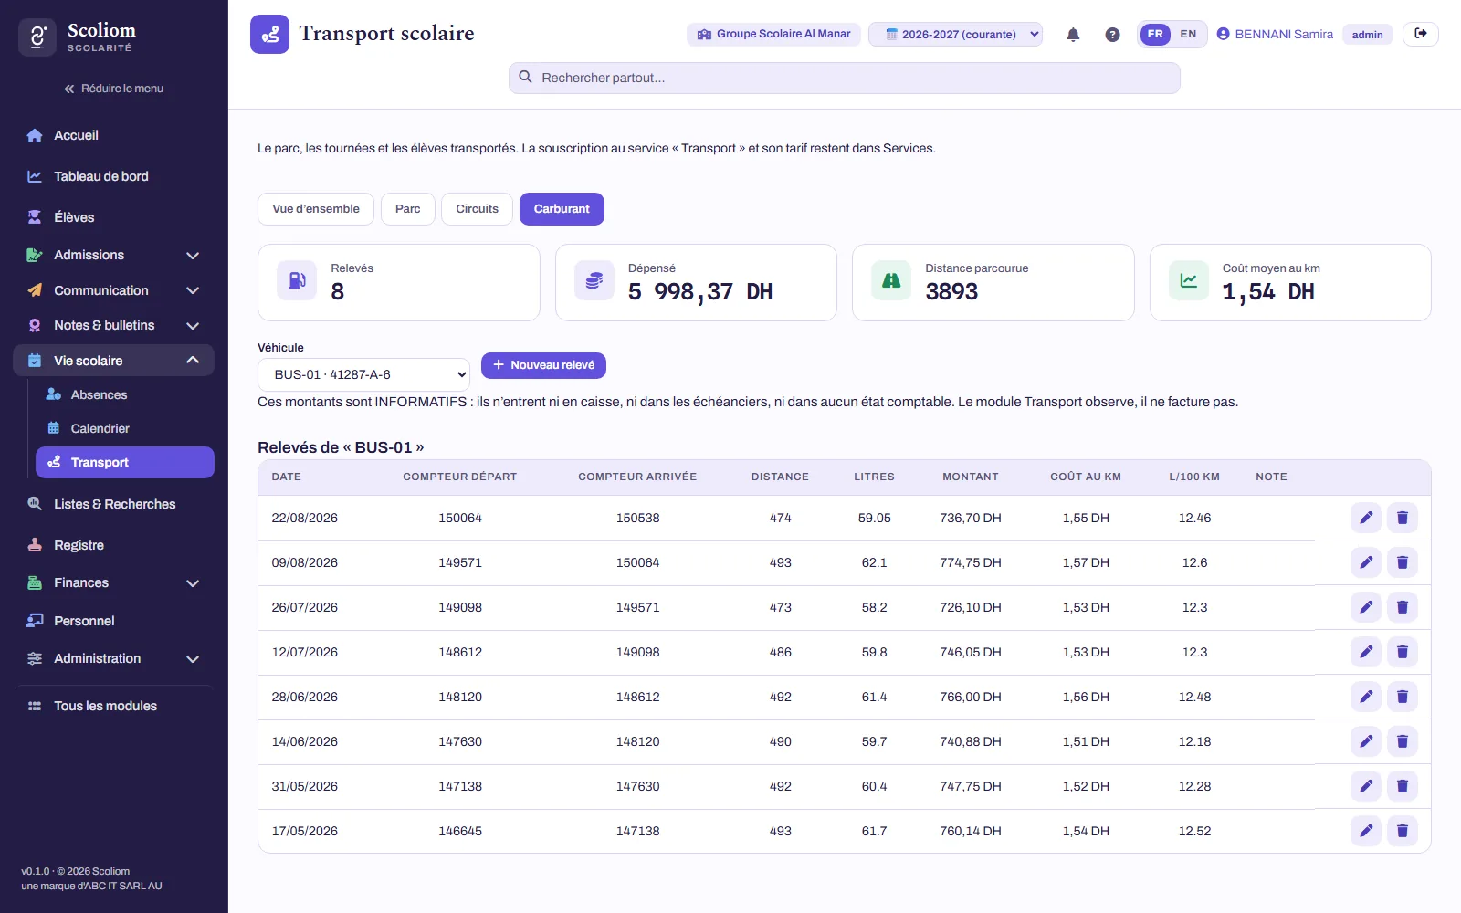The image size is (1461, 913).
Task: Edit the 09/08/2026 reading row
Action: click(x=1366, y=562)
